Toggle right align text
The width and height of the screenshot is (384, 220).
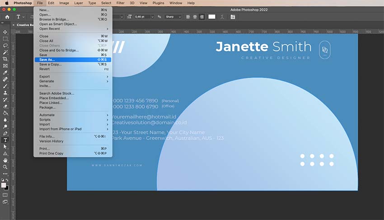201,17
